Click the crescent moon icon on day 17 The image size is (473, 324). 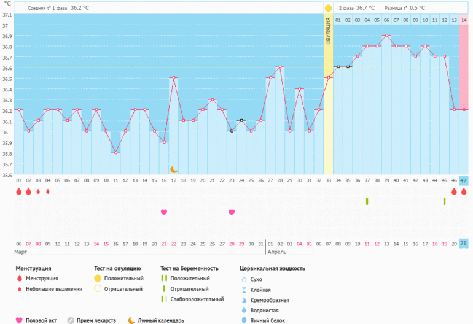pos(174,169)
